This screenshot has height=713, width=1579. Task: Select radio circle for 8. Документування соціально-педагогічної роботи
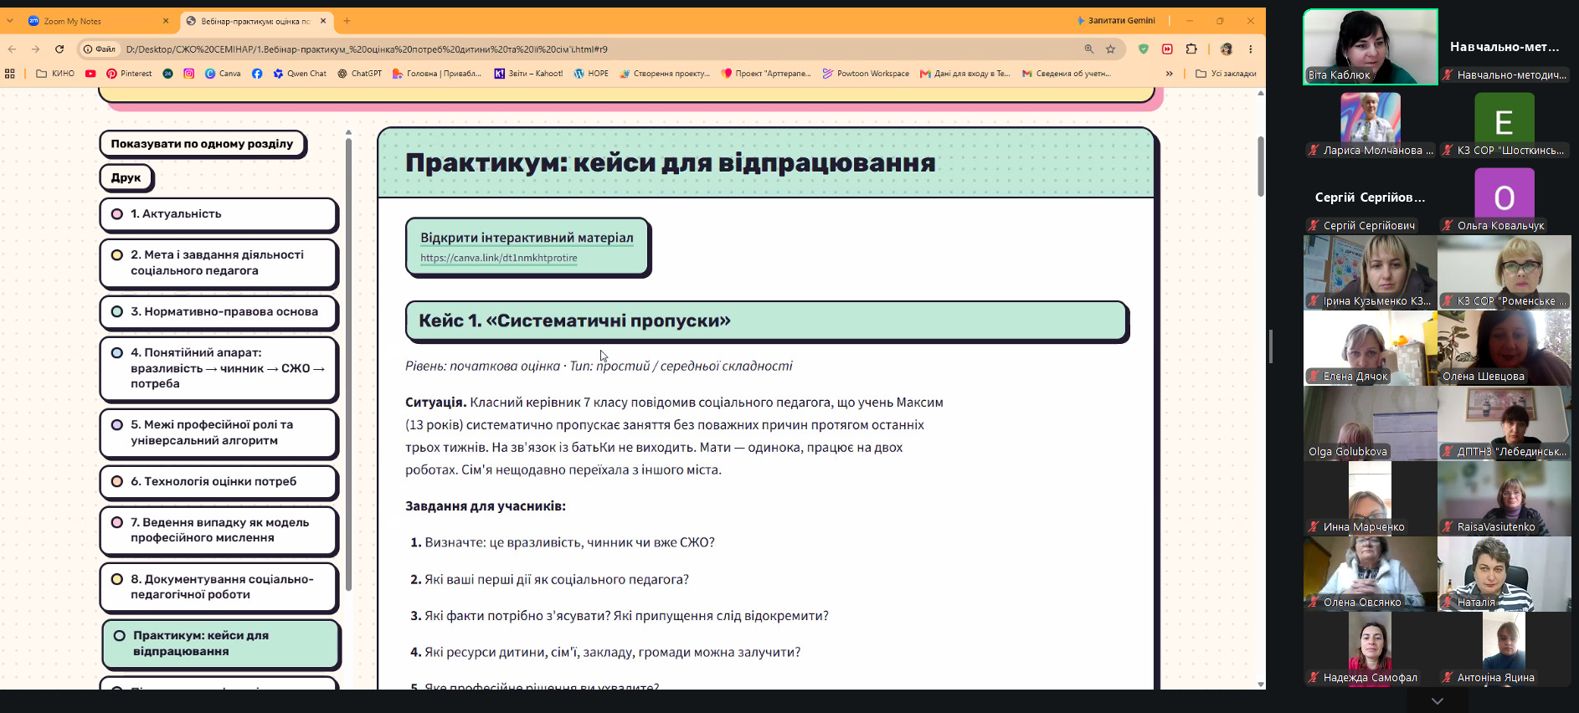pos(117,579)
